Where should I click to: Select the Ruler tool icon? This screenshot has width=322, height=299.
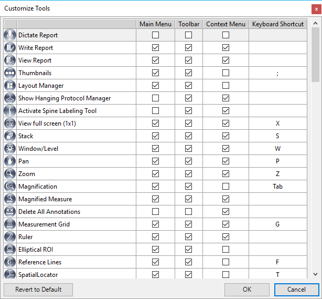(10, 236)
